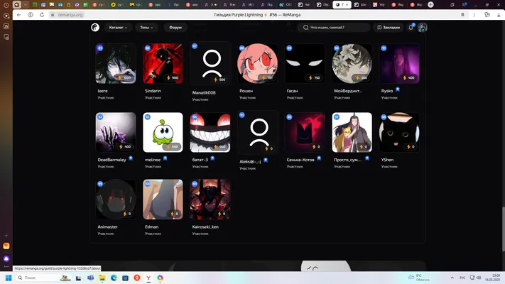Add a new browser tab with plus icon
This screenshot has height=284, width=505.
click(x=430, y=4)
